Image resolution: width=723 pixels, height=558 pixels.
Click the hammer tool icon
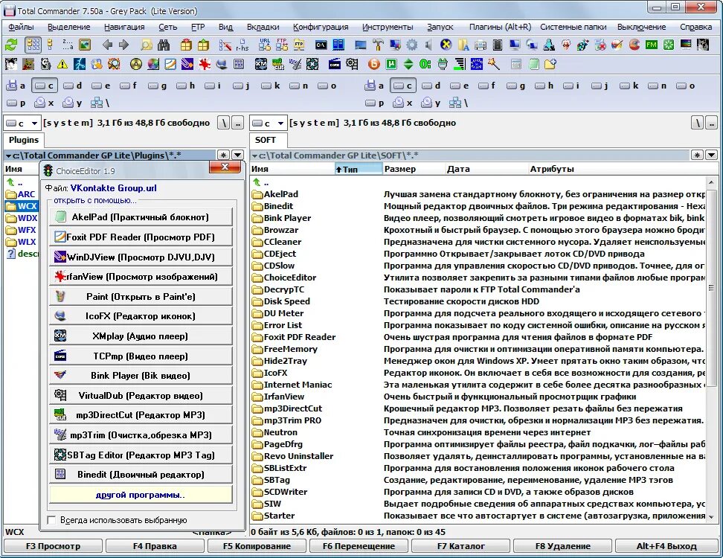coord(378,45)
